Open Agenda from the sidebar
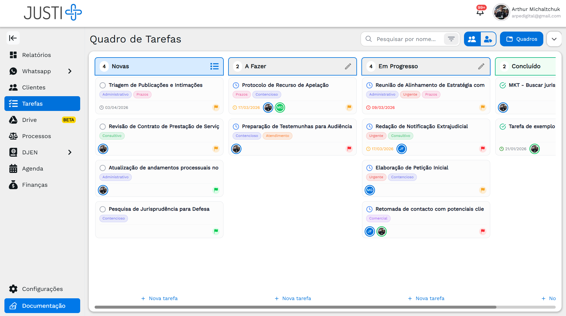Image resolution: width=566 pixels, height=316 pixels. pos(32,168)
